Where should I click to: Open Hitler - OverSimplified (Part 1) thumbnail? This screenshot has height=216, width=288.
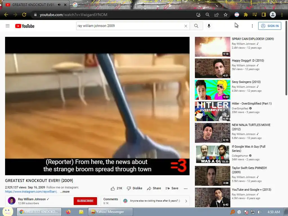coord(213,111)
